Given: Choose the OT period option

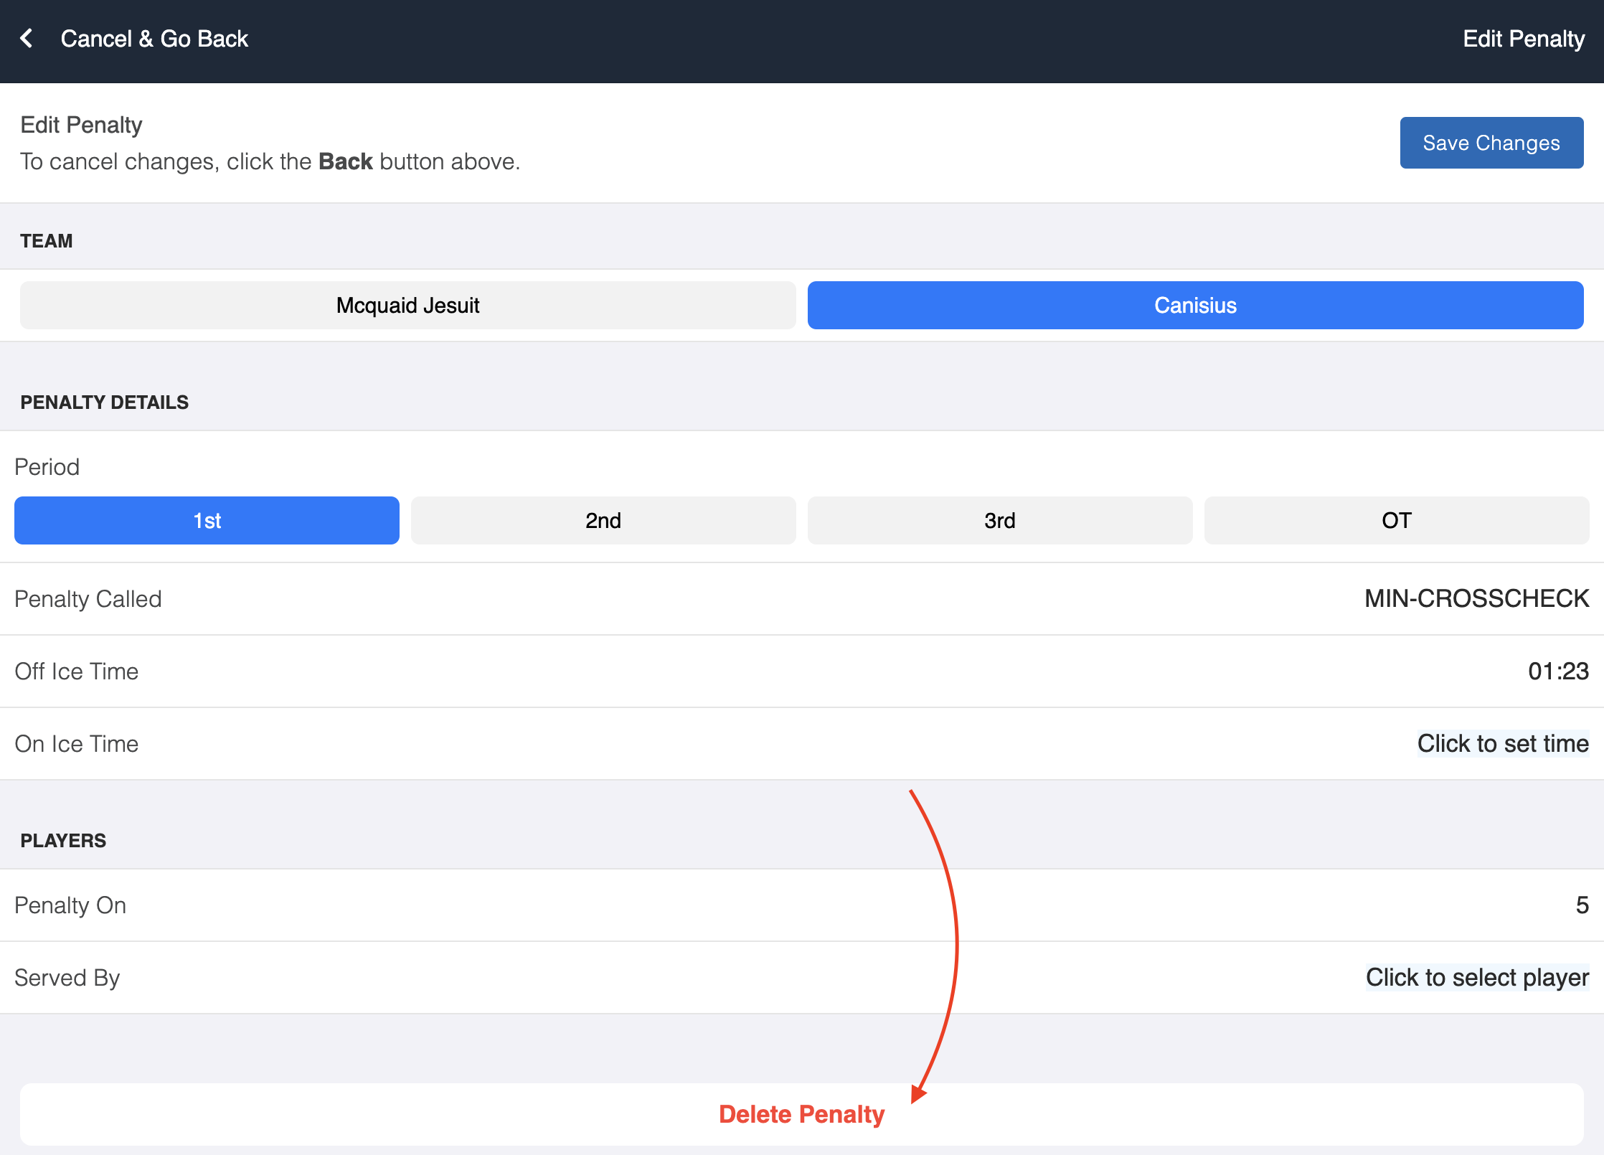Looking at the screenshot, I should [x=1396, y=521].
